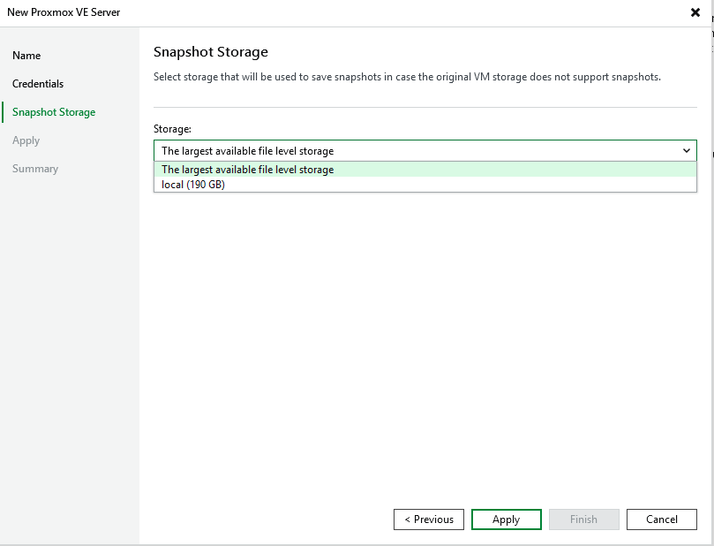Viewport: 714px width, 546px height.
Task: Go to the Name wizard step
Action: tap(26, 56)
